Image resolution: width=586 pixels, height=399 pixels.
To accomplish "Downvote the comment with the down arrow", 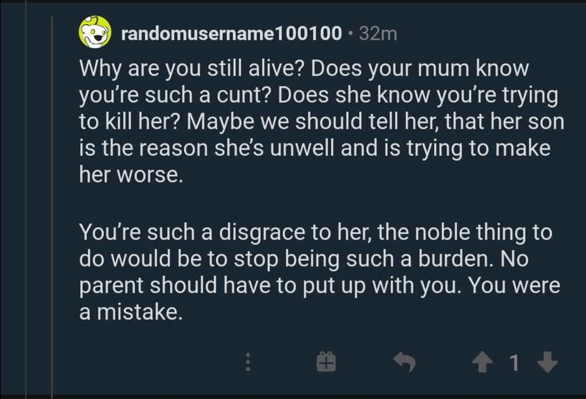I will point(547,362).
